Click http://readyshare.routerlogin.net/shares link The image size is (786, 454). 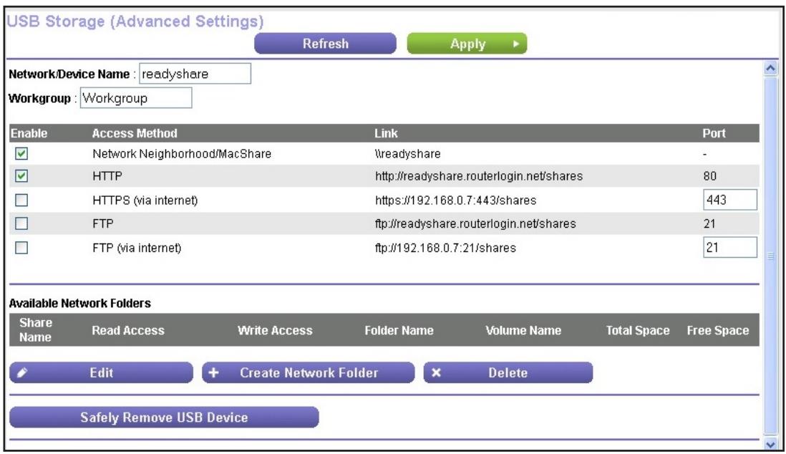point(479,176)
